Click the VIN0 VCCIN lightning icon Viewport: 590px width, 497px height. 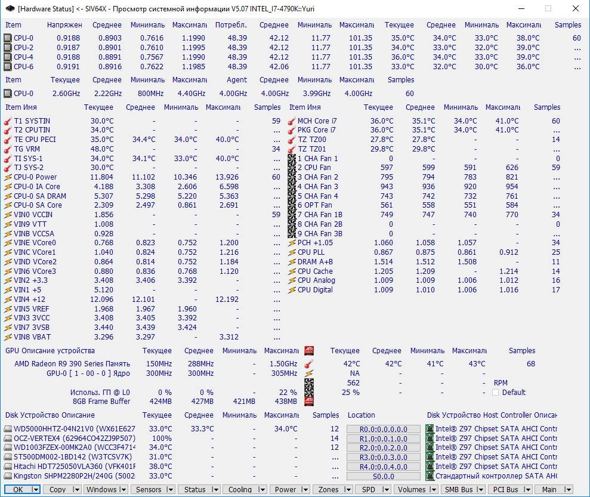(x=8, y=215)
